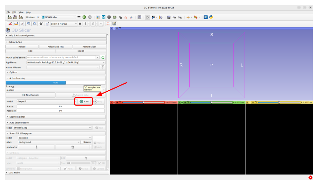
Task: Click the Reload and Test button
Action: click(x=56, y=47)
